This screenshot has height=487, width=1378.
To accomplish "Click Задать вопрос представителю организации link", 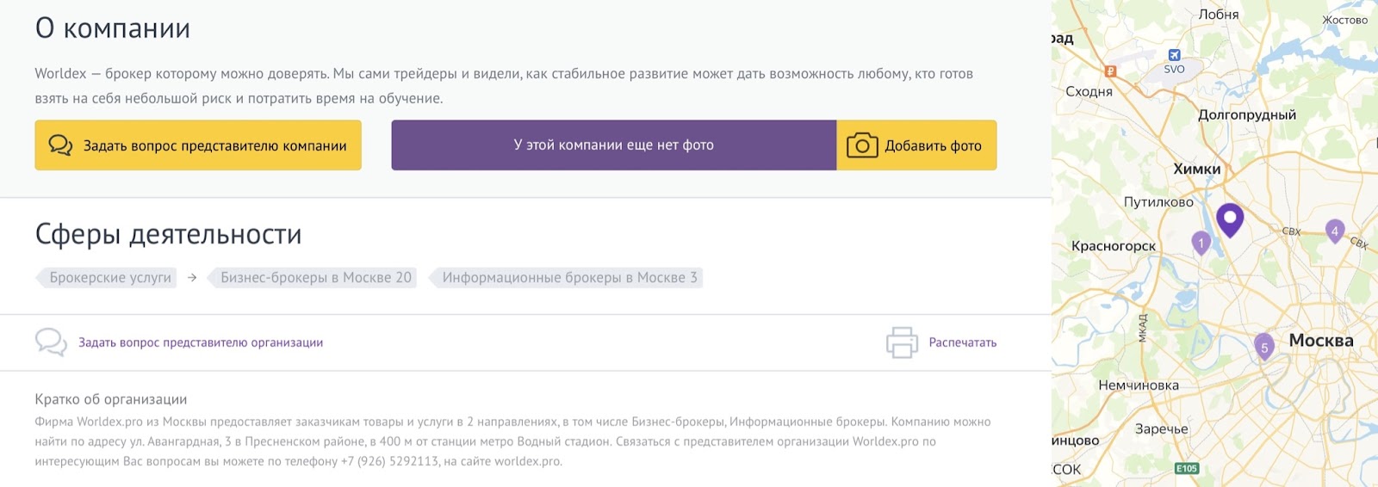I will [x=201, y=342].
